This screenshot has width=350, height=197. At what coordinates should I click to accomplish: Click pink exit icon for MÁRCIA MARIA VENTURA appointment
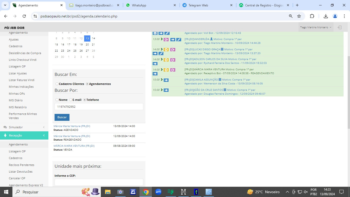coord(173,70)
